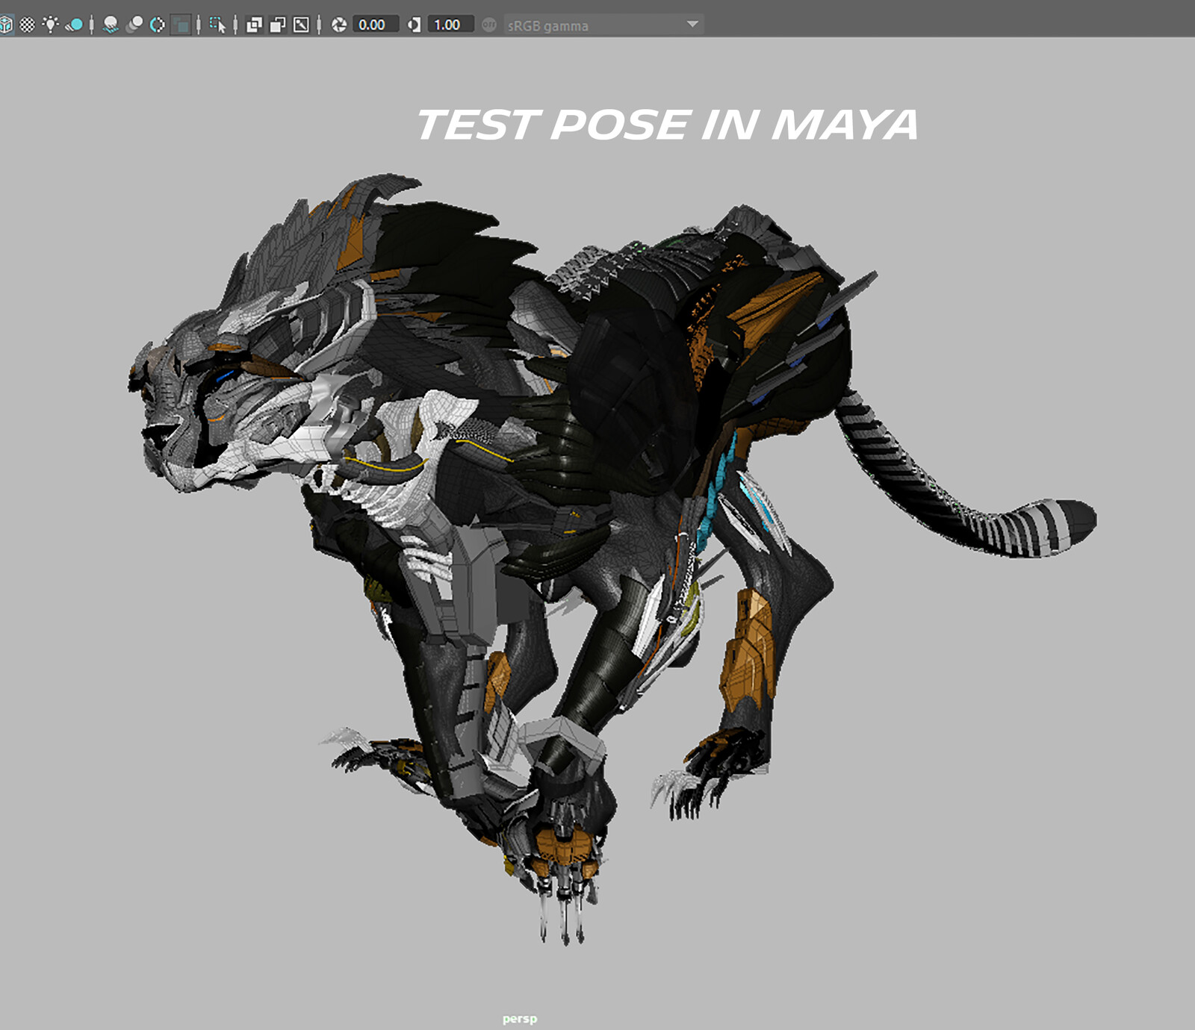Viewport: 1195px width, 1030px height.
Task: Toggle the Depth of Field square icon
Action: 181,25
